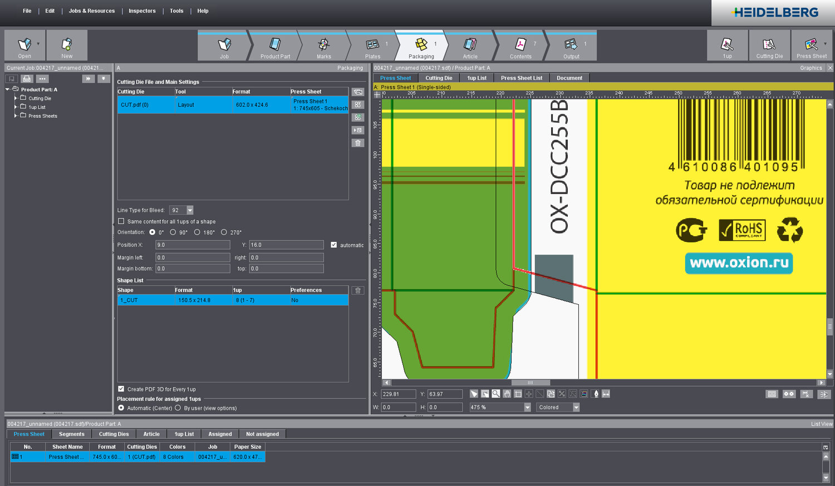Uncheck the automatic position checkbox
Viewport: 835px width, 486px height.
(334, 245)
